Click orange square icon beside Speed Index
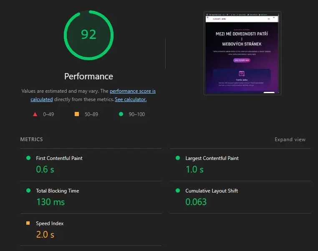Image resolution: width=318 pixels, height=251 pixels. (28, 223)
